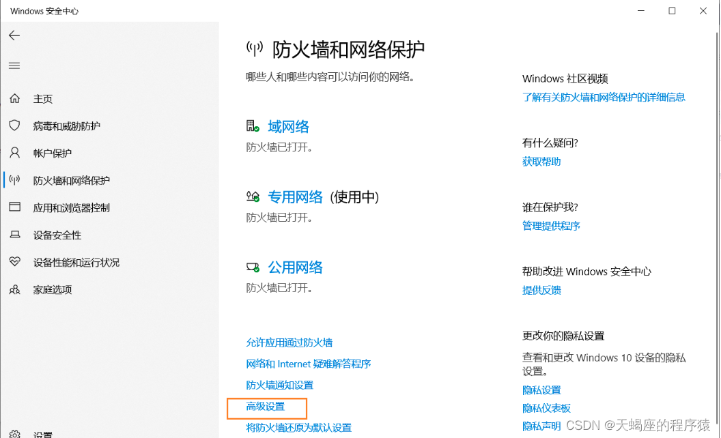
Task: Click the 防火墙和网络保护 page heading
Action: coord(348,49)
